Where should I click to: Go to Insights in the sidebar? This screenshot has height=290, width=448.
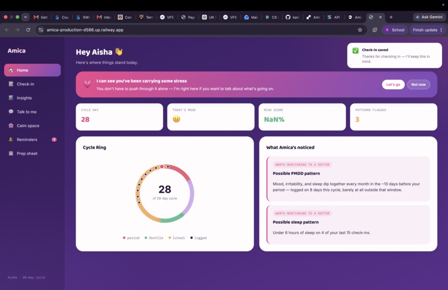pyautogui.click(x=32, y=98)
